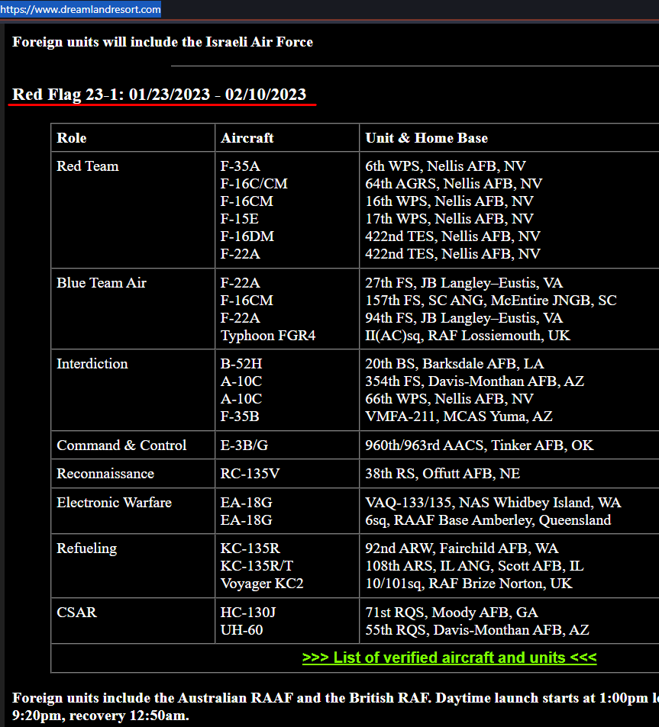Screen dimensions: 659x727
Task: Click '354th FS, Davis-Monthan AFB, AZ' unit
Action: coord(474,381)
